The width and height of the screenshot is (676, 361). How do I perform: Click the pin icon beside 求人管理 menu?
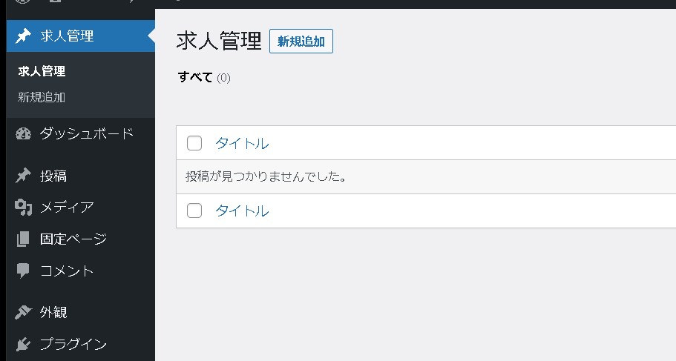[x=23, y=36]
